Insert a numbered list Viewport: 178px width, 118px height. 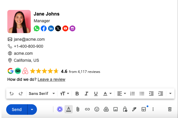point(133,93)
